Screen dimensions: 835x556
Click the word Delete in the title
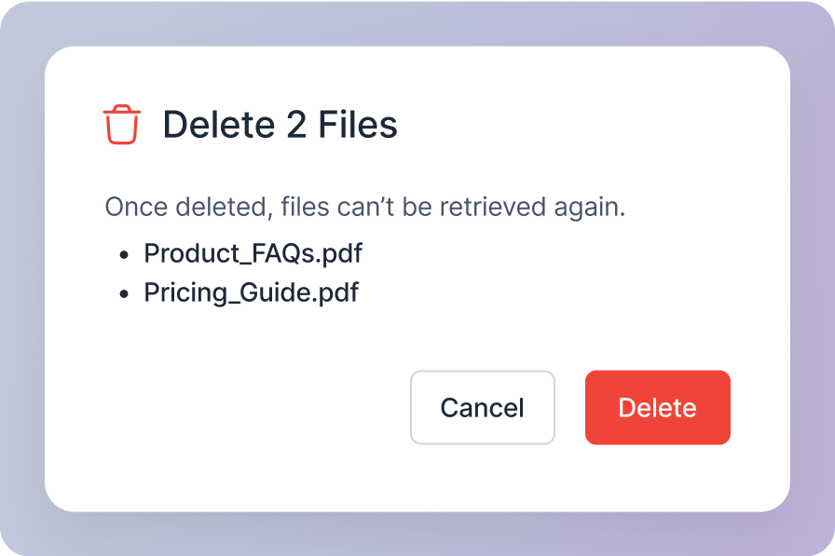[219, 125]
